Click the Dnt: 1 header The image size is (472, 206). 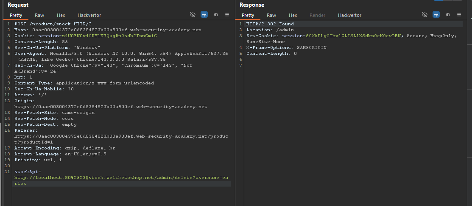click(x=23, y=77)
